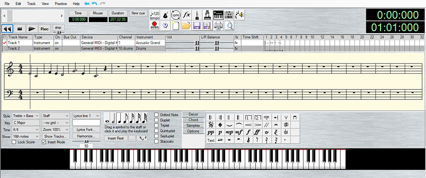Click the sync icon
This screenshot has height=178, width=426.
tap(176, 16)
